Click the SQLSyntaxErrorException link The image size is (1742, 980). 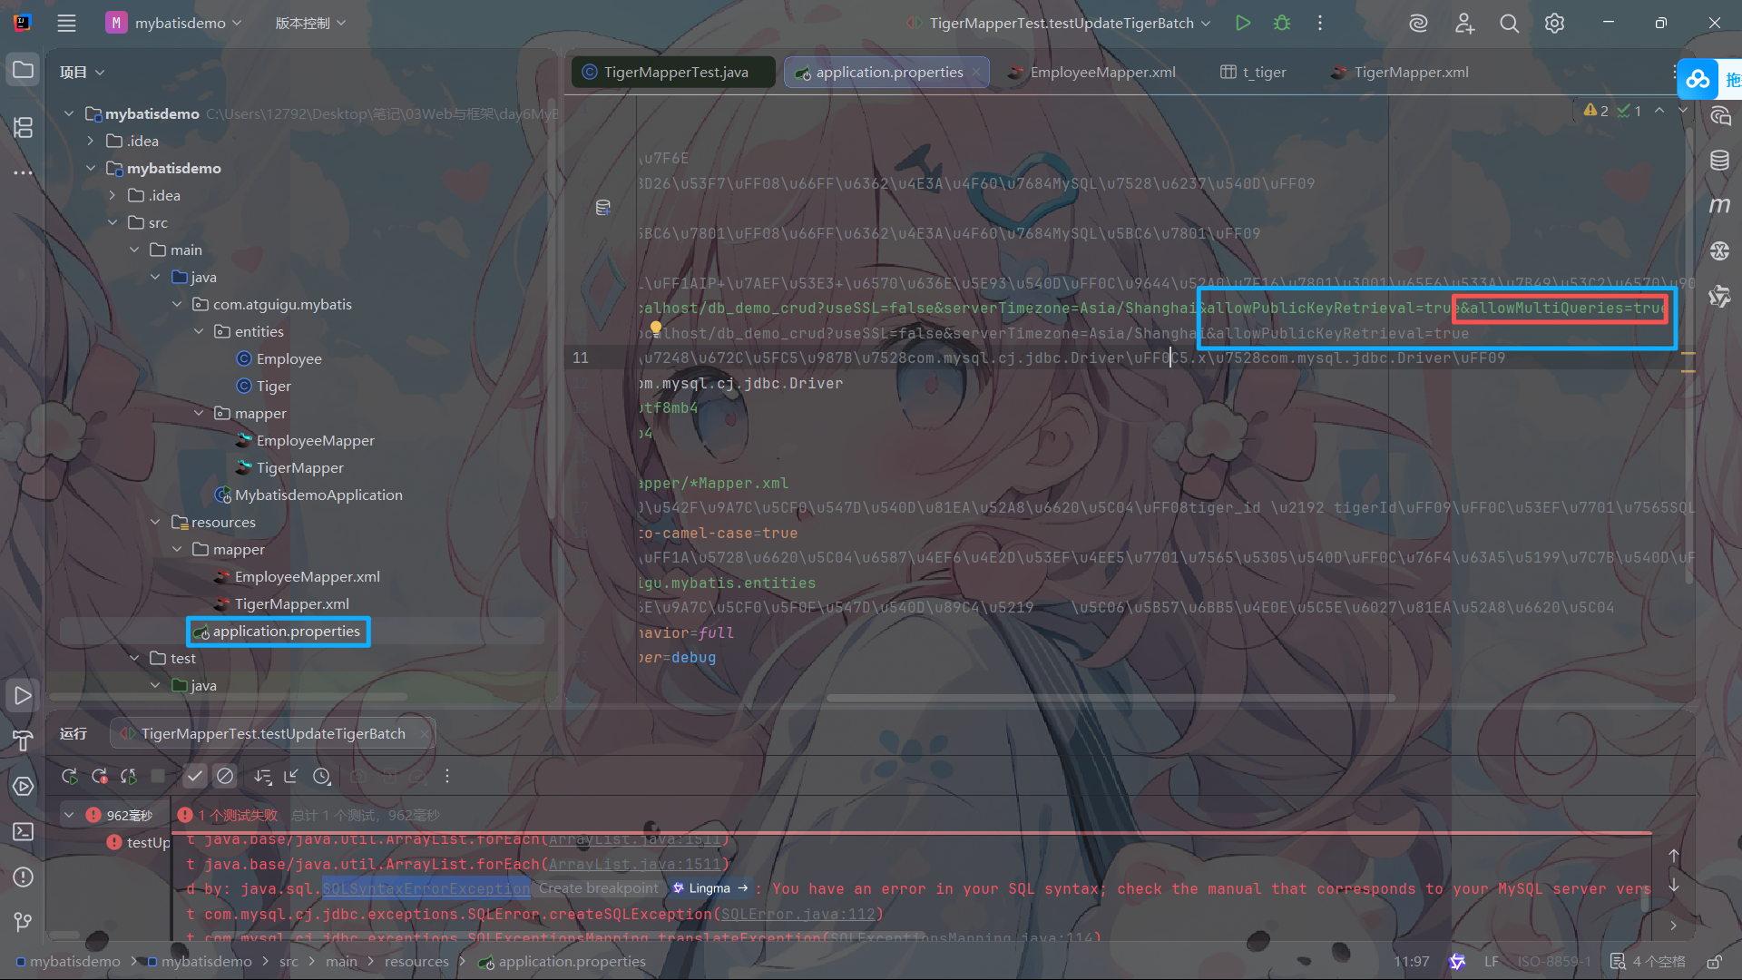pos(426,889)
